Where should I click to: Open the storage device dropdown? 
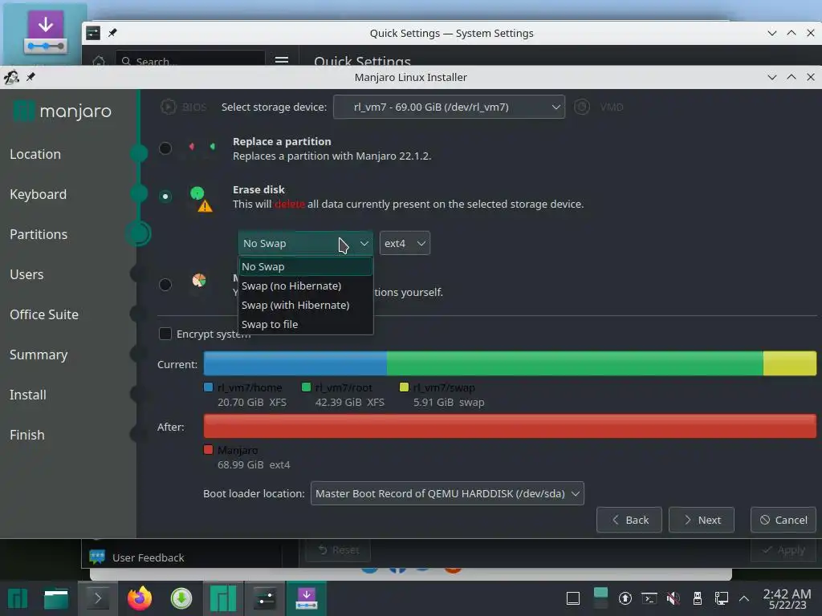(449, 107)
